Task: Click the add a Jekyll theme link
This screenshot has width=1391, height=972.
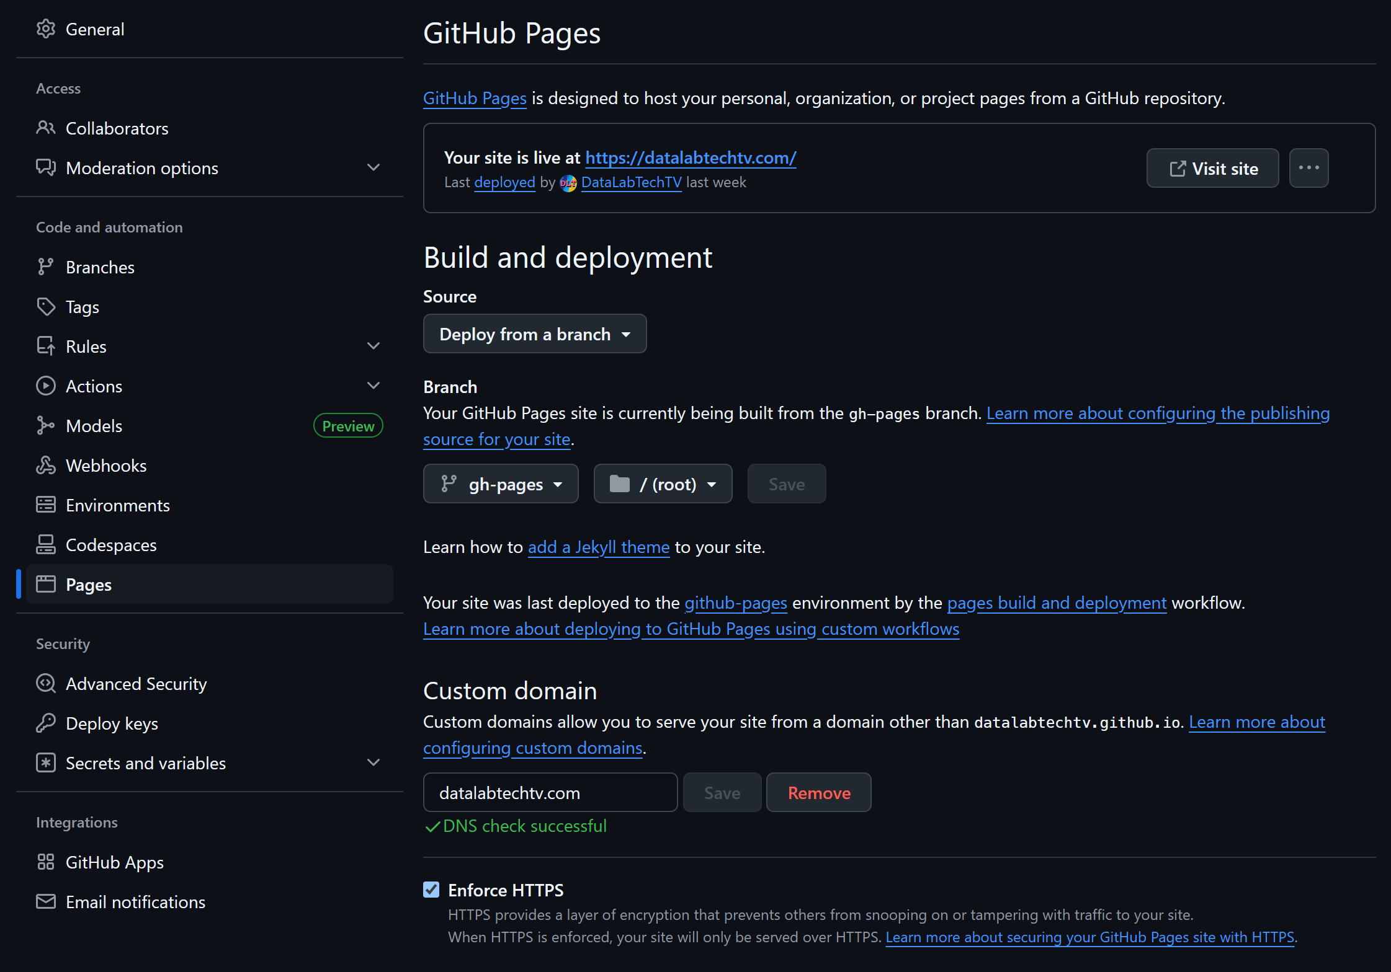Action: pos(599,547)
